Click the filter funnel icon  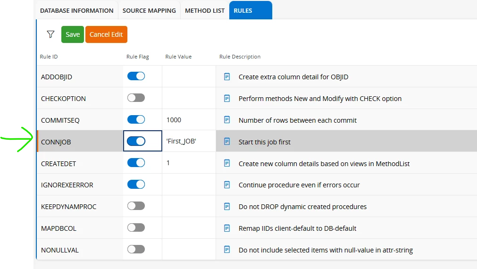[50, 34]
